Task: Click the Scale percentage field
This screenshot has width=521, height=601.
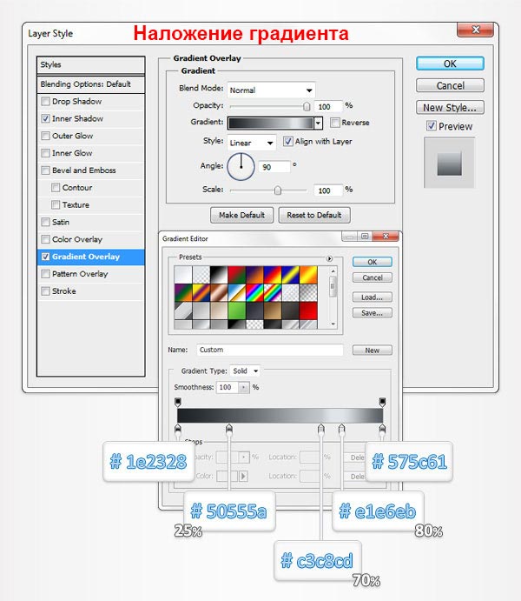Action: (328, 190)
